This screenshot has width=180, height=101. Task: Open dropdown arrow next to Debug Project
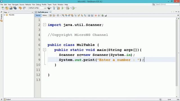click(70, 8)
